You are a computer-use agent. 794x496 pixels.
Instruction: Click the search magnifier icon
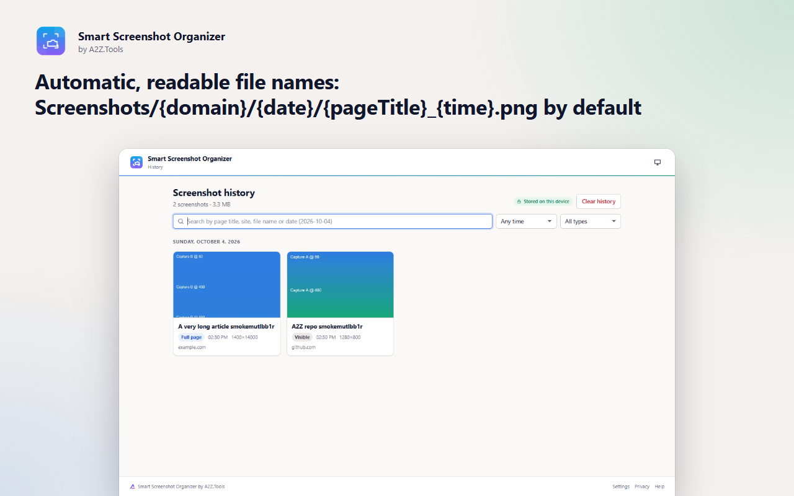[x=181, y=221]
